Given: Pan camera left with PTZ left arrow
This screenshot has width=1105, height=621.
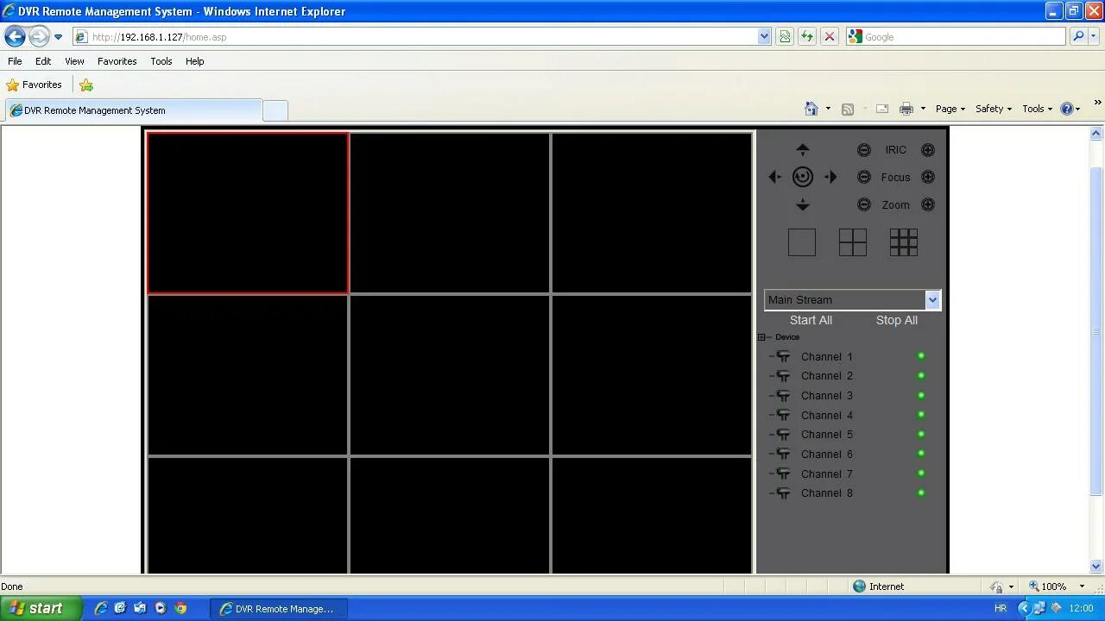Looking at the screenshot, I should [774, 177].
